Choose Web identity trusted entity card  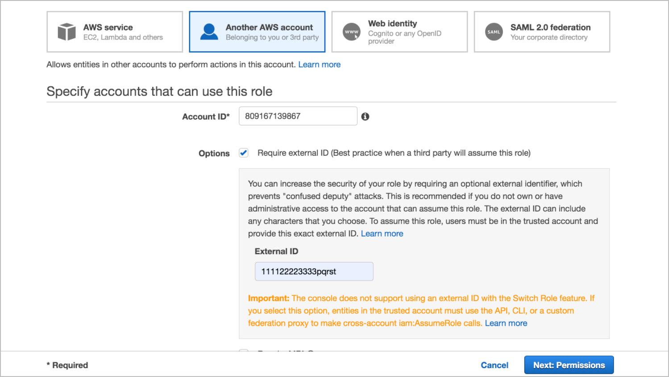399,32
